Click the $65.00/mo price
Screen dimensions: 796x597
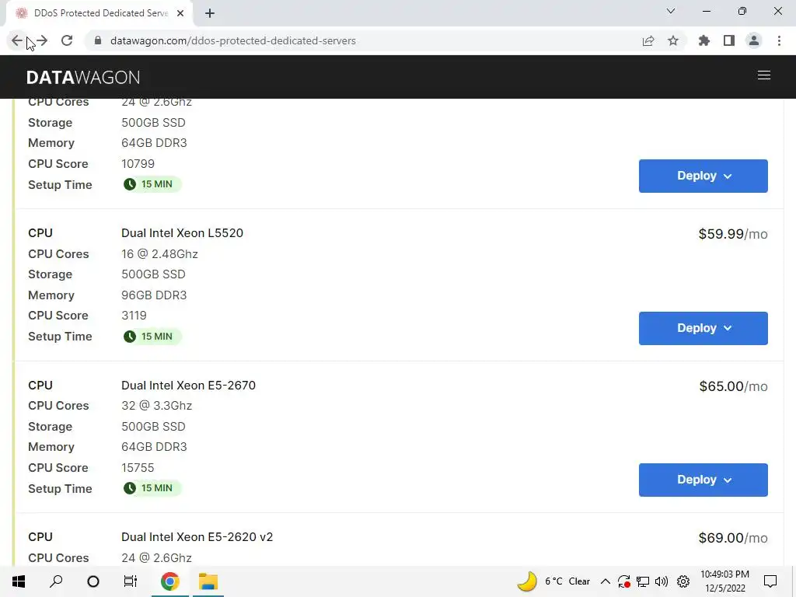(x=733, y=386)
